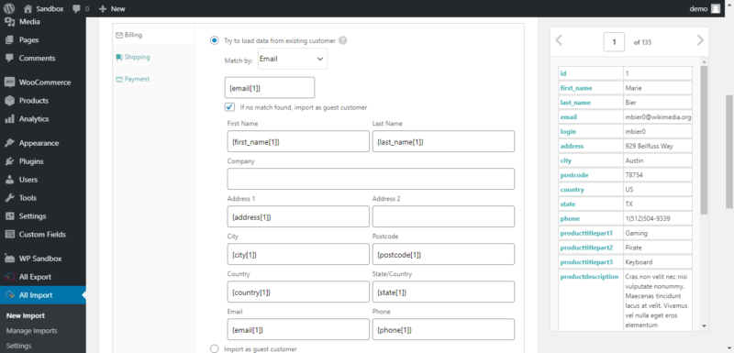The image size is (734, 353).
Task: Open the New Import submenu item
Action: point(26,315)
